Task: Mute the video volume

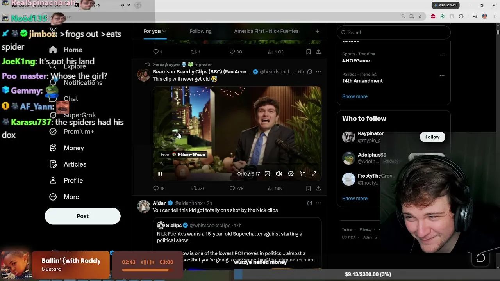Action: (x=279, y=174)
